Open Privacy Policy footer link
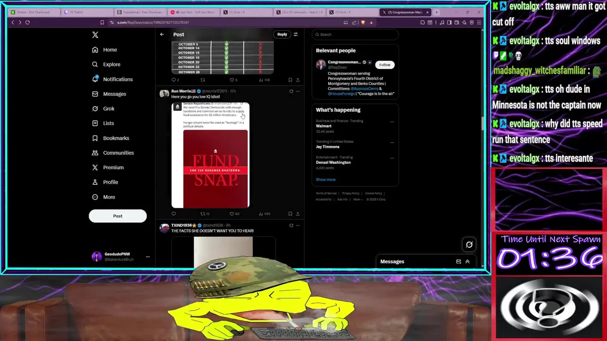 pos(350,193)
